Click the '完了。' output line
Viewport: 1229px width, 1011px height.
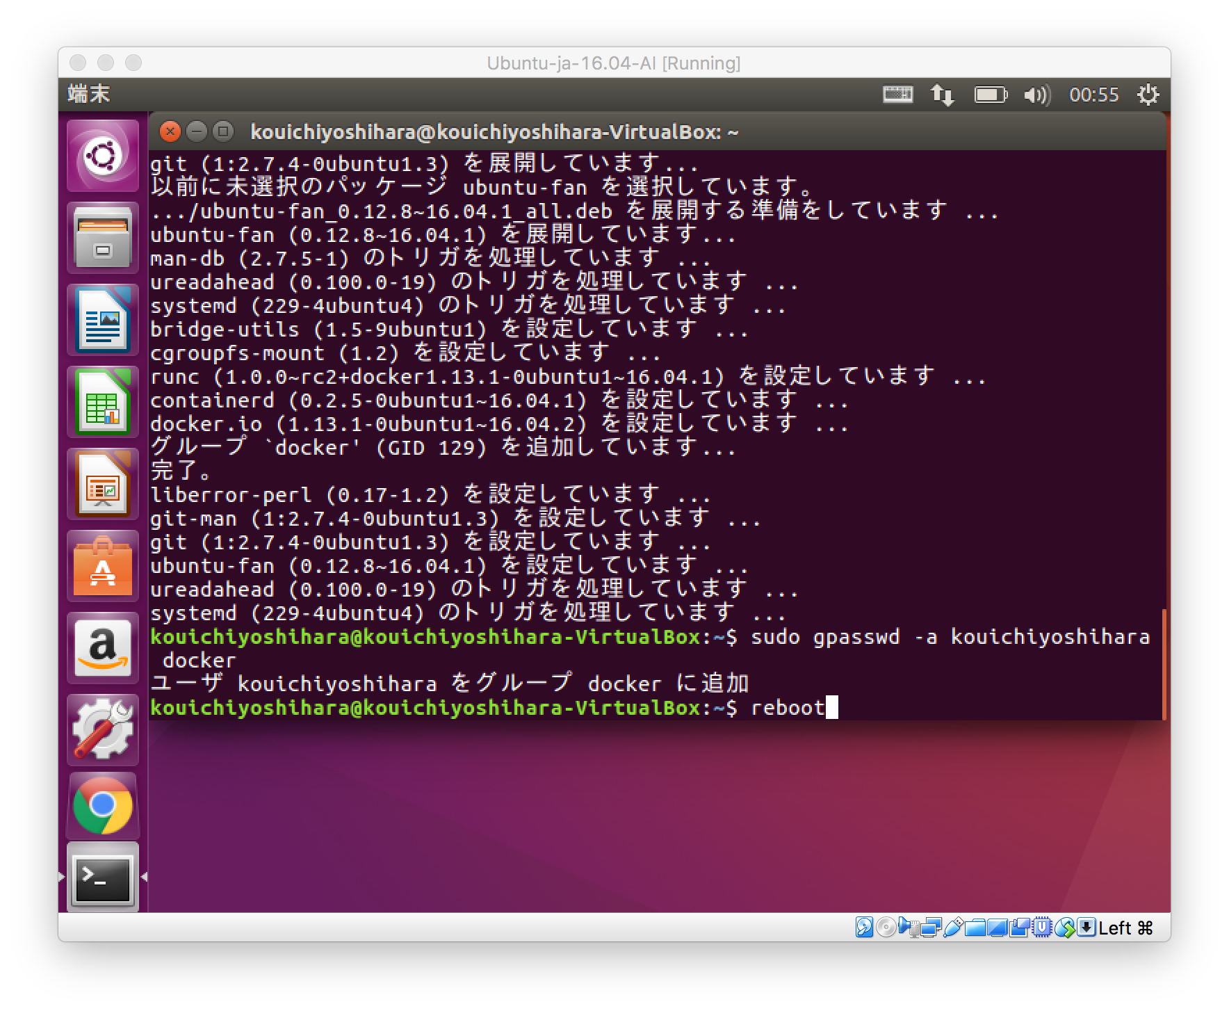(181, 471)
